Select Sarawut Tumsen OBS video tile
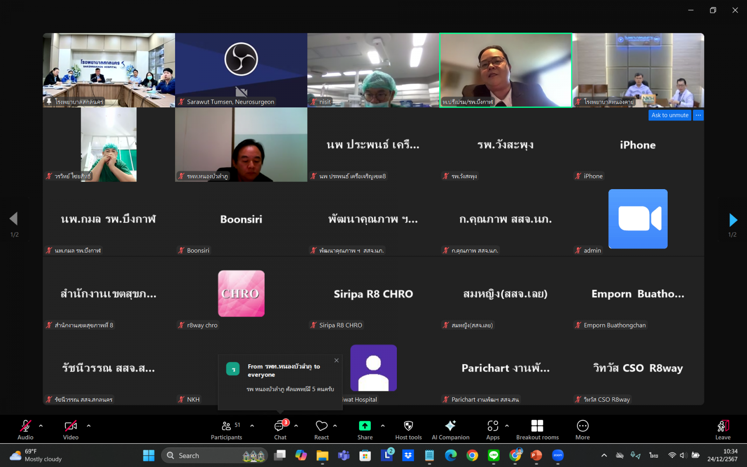 tap(241, 70)
